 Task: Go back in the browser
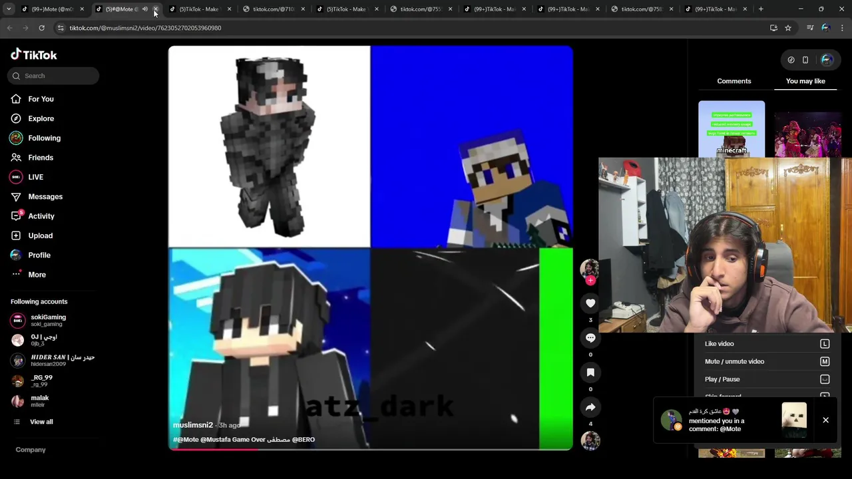click(9, 28)
